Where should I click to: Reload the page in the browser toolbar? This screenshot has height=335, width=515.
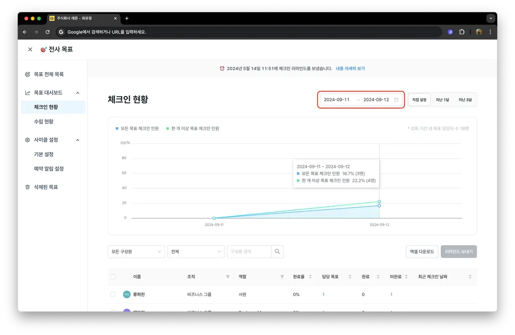[47, 32]
